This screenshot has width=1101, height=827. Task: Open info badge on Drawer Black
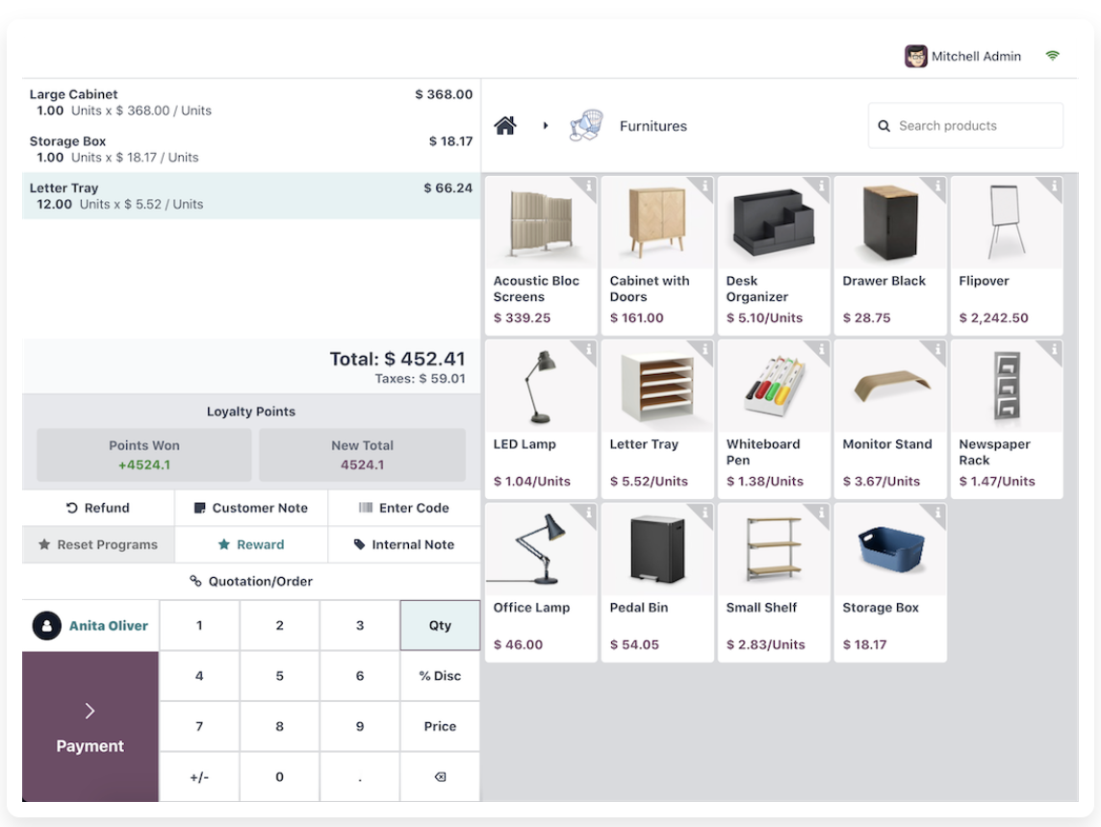pyautogui.click(x=938, y=186)
